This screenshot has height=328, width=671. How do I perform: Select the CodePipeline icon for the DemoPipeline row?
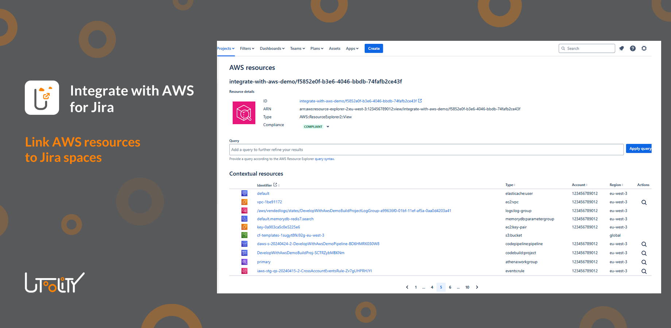pos(244,243)
